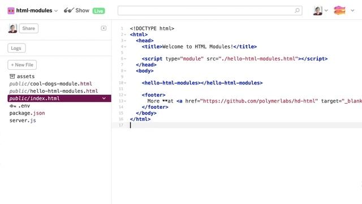This screenshot has height=204, width=362.
Task: Click the html-modules project logo icon
Action: click(11, 11)
